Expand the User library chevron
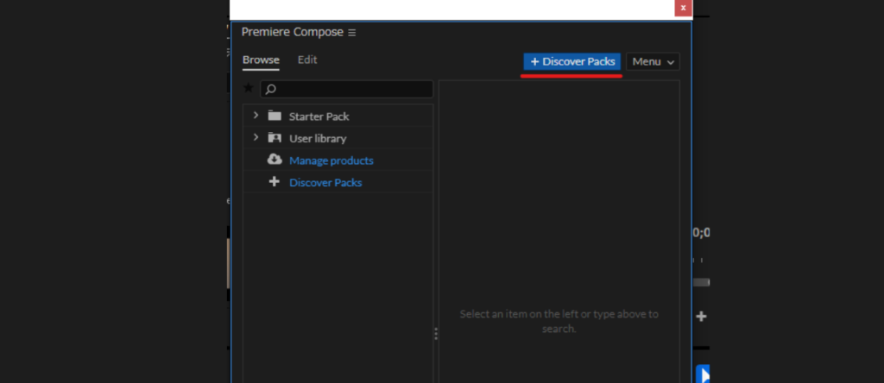 (x=256, y=138)
